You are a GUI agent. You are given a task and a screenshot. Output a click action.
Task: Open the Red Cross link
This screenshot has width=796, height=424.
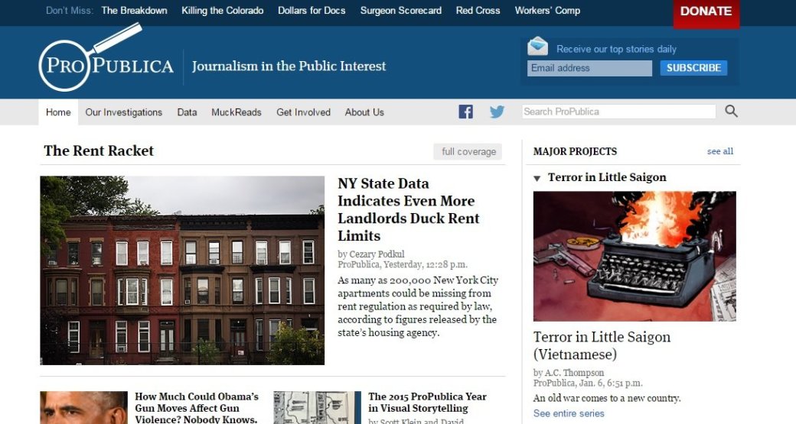(x=478, y=10)
